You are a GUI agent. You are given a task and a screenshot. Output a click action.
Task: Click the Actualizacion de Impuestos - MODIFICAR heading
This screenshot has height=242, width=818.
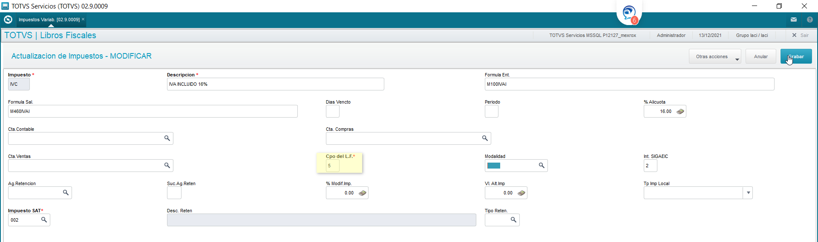81,56
